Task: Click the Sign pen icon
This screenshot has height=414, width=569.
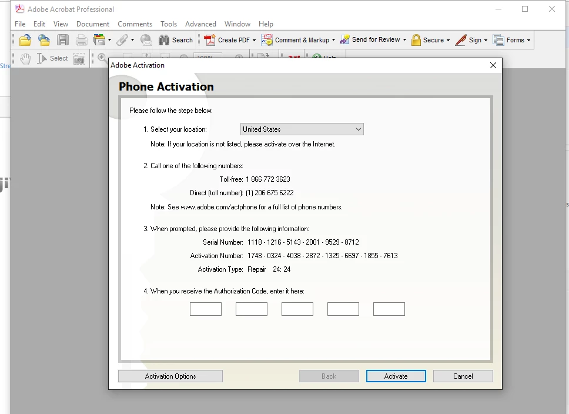Action: (460, 40)
